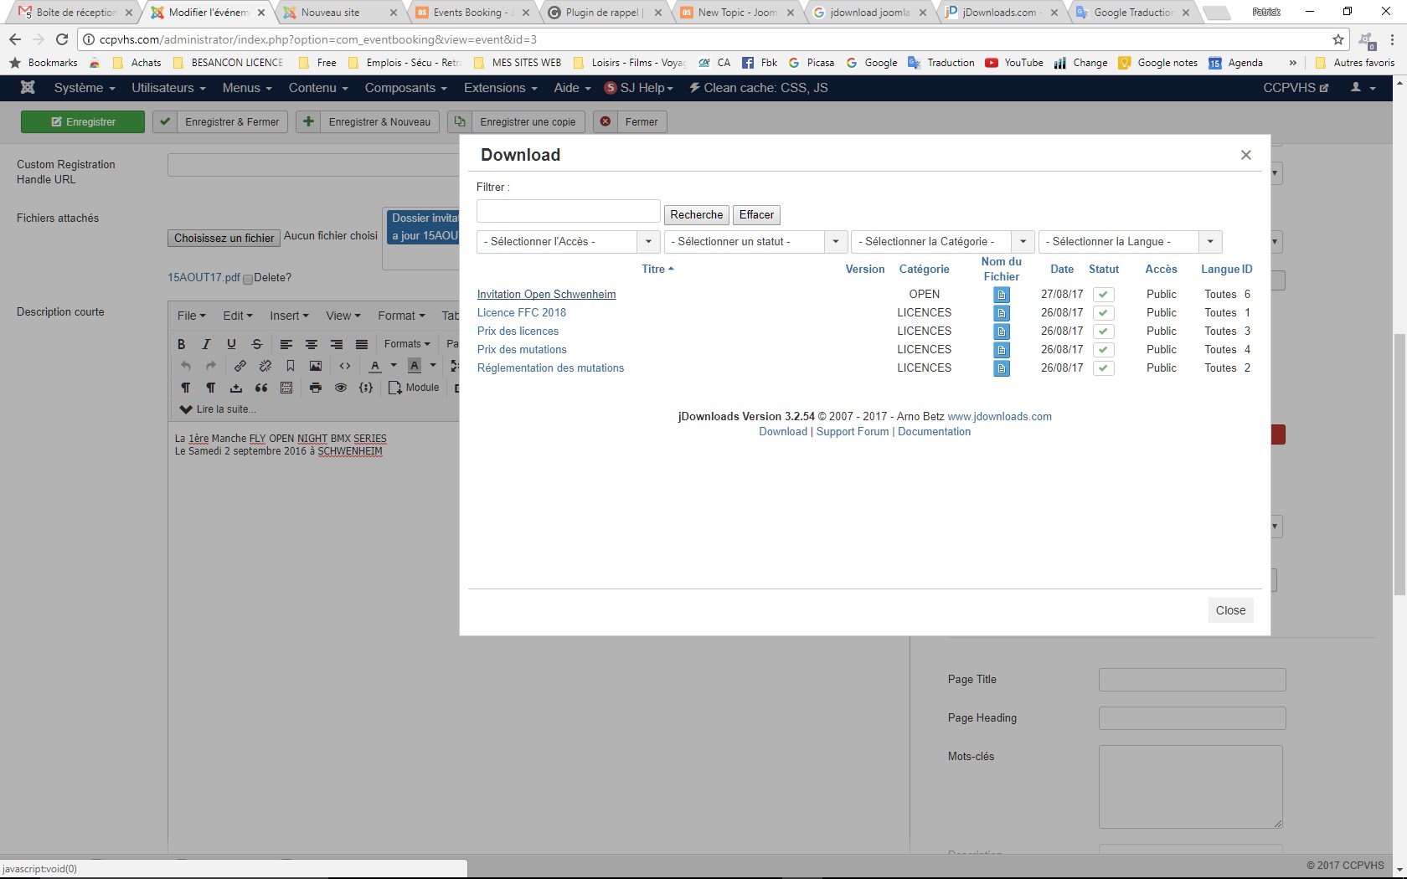Screen dimensions: 1407x879
Task: Open the Sélectionner la Langue dropdown
Action: click(x=1129, y=242)
